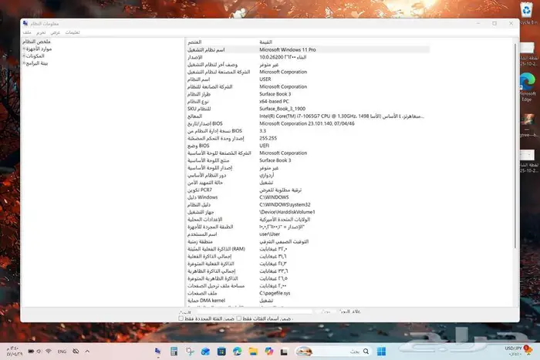Expand the المكونات tree node

tap(25, 56)
